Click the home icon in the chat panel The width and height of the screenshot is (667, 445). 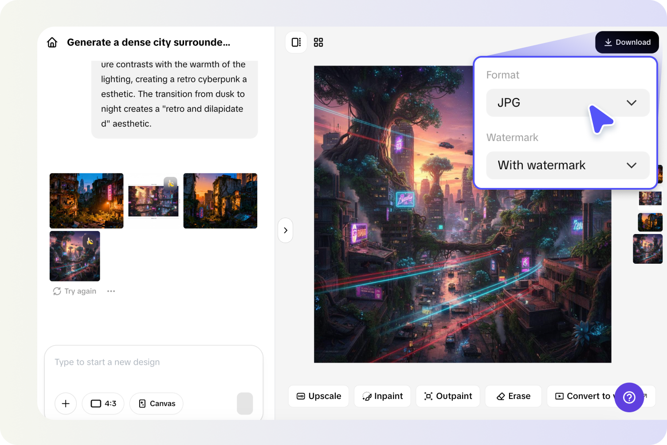[52, 42]
